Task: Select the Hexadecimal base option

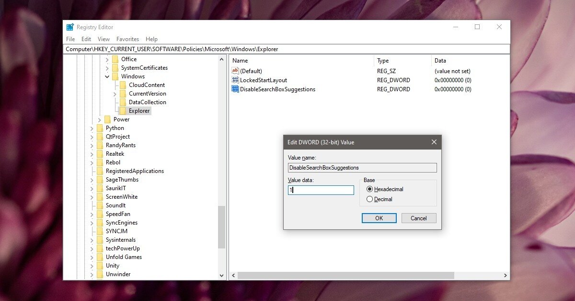Action: (x=369, y=189)
